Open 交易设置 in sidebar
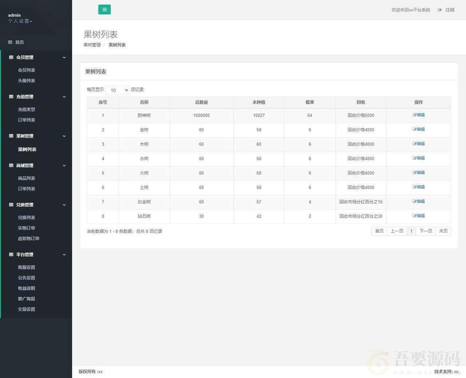The height and width of the screenshot is (378, 466). (27, 310)
